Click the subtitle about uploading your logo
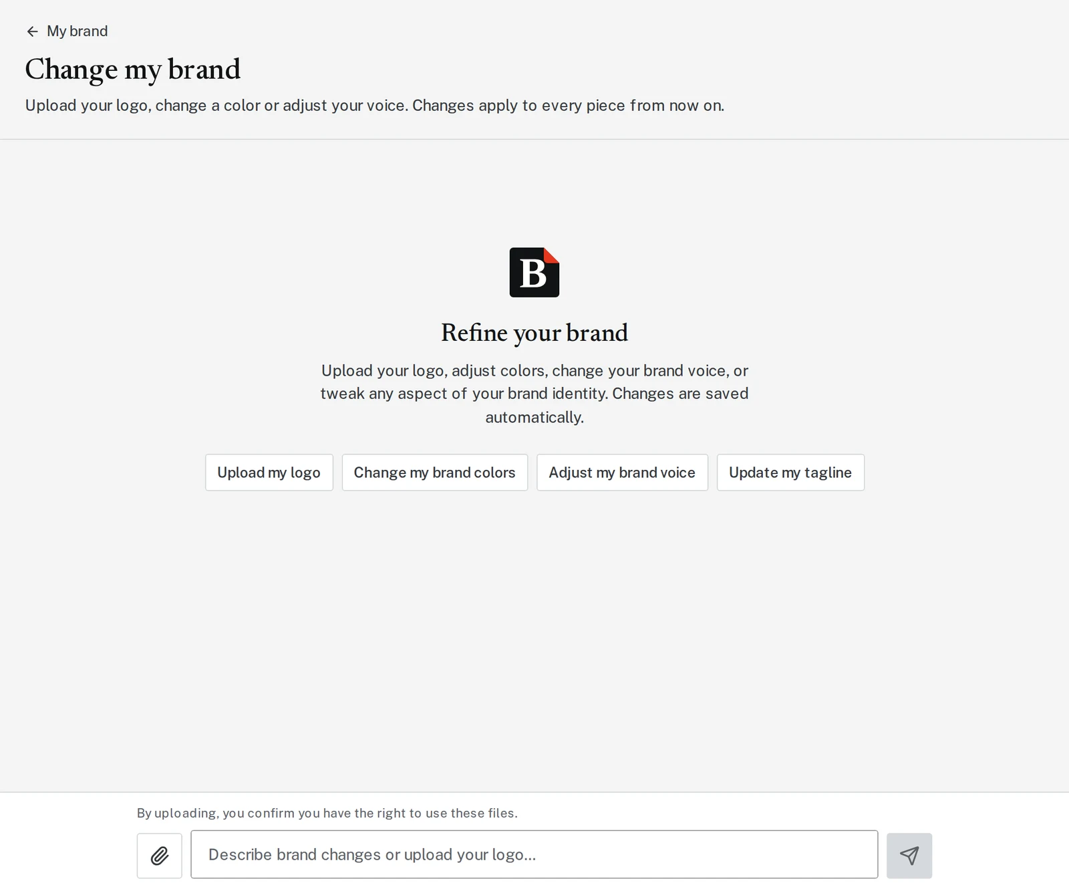 coord(375,106)
